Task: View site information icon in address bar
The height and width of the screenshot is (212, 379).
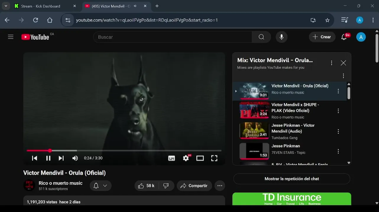Action: click(x=68, y=20)
